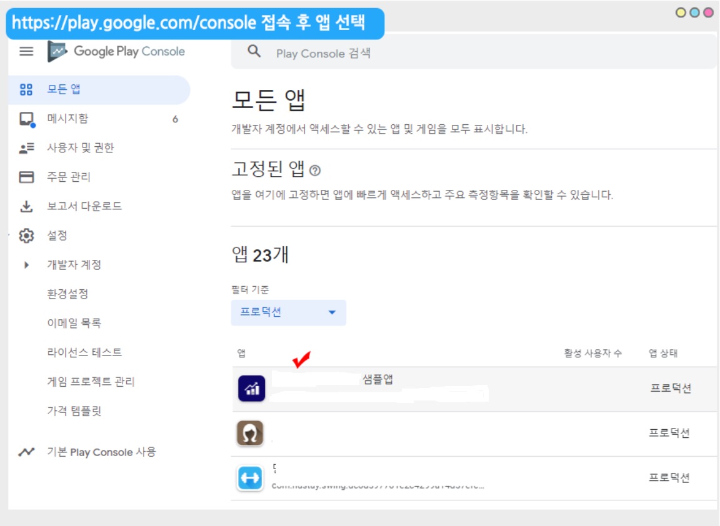Screen dimensions: 720x526
Task: Click the 보고서 다운로드 download icon
Action: (x=26, y=207)
